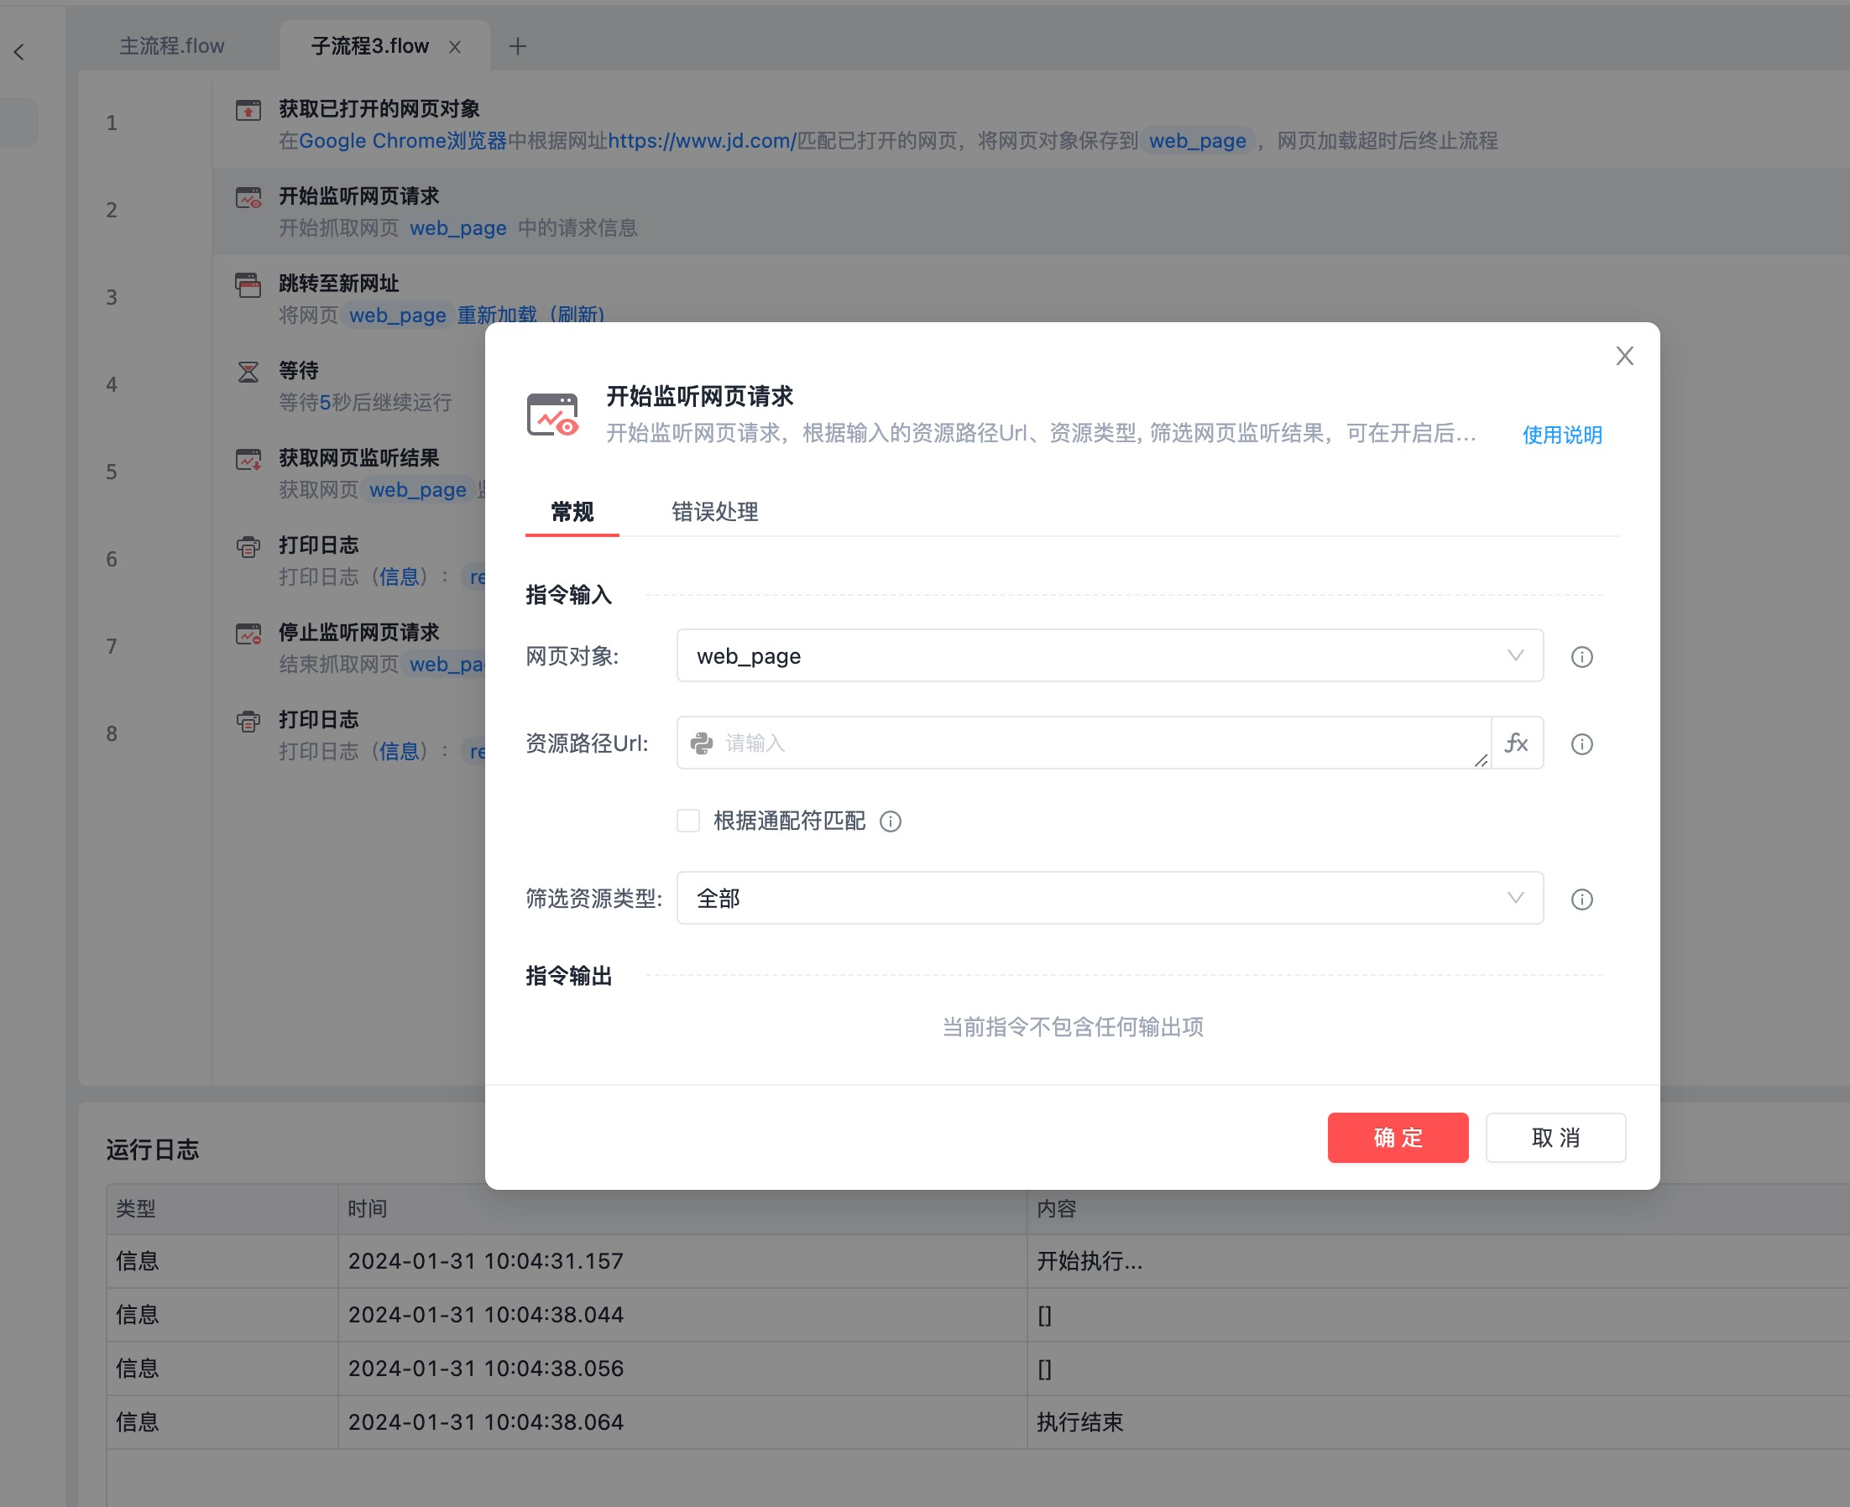Click the 获取已打开的网页对象 step icon
Viewport: 1850px width, 1507px height.
click(248, 110)
